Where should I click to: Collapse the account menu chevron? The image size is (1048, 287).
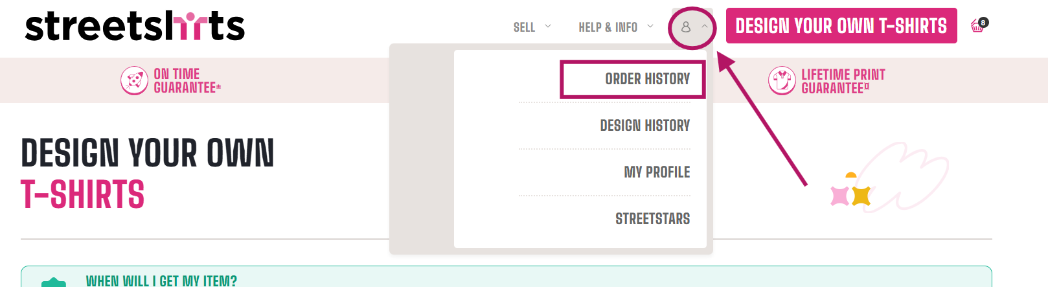coord(705,27)
